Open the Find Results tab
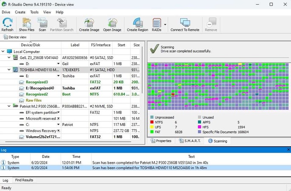 pyautogui.click(x=24, y=180)
